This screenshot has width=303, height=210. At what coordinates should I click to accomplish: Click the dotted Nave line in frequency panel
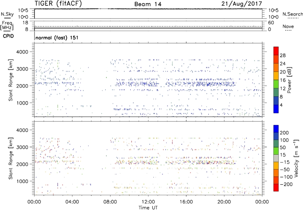coord(148,26)
